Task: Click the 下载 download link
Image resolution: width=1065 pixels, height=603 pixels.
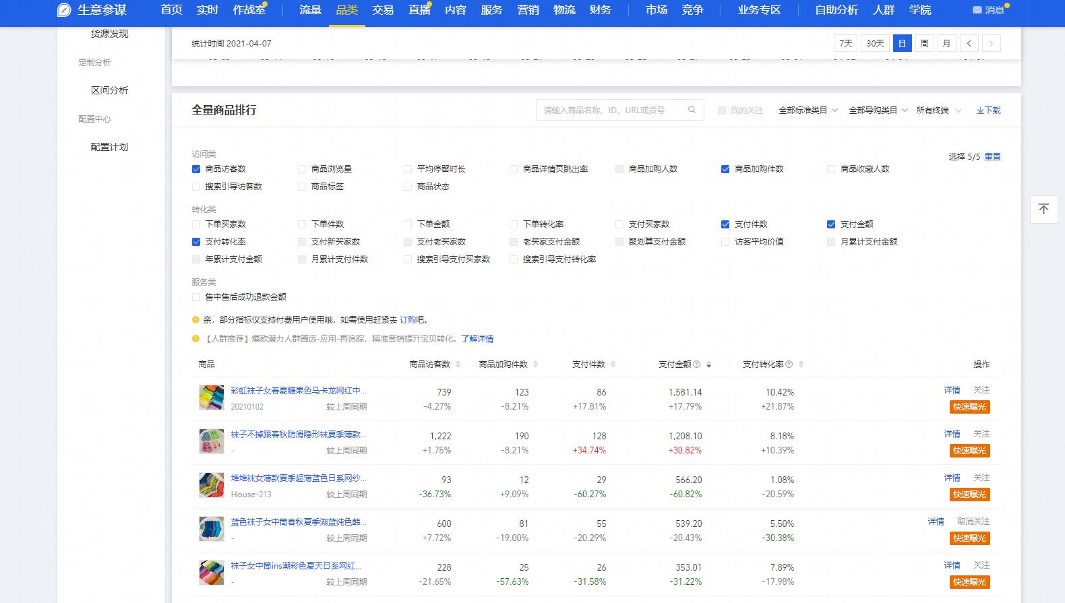Action: pos(988,110)
